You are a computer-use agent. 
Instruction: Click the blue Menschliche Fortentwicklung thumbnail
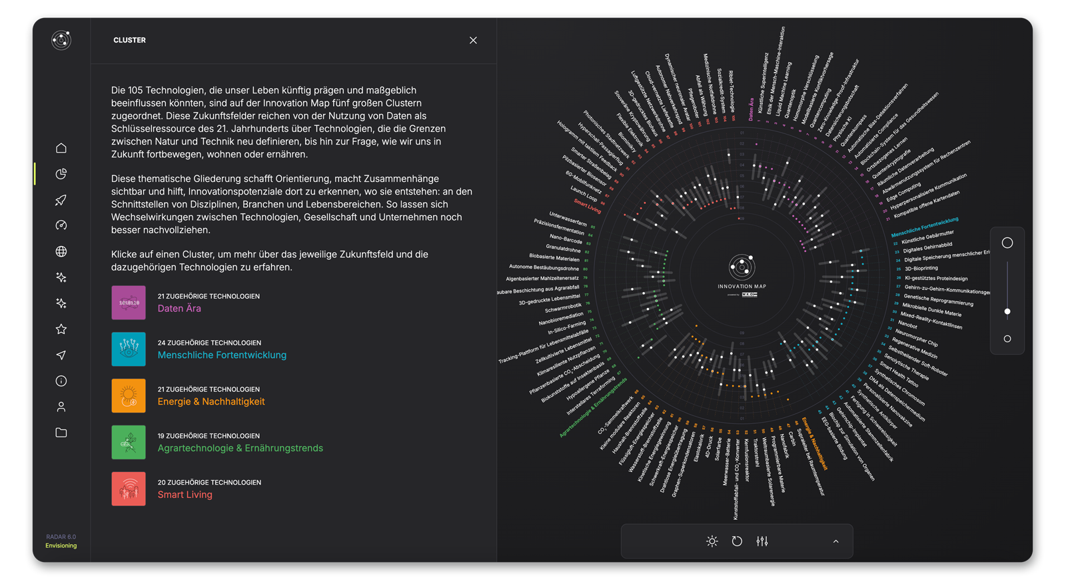pyautogui.click(x=129, y=349)
